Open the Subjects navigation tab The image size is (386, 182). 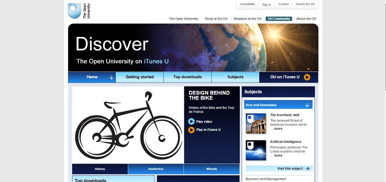pyautogui.click(x=235, y=77)
